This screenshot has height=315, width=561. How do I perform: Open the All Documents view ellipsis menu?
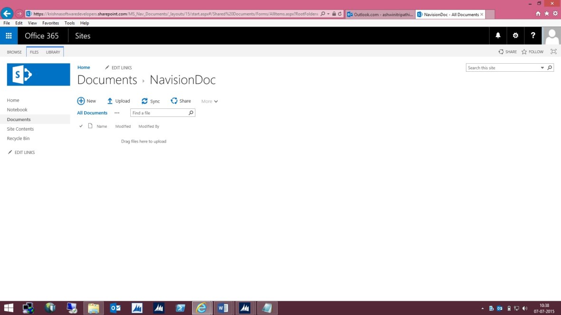(117, 113)
